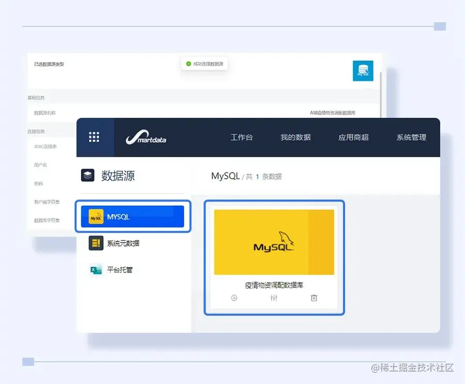
Task: Click JDBC连接串 label in background window
Action: tap(45, 146)
